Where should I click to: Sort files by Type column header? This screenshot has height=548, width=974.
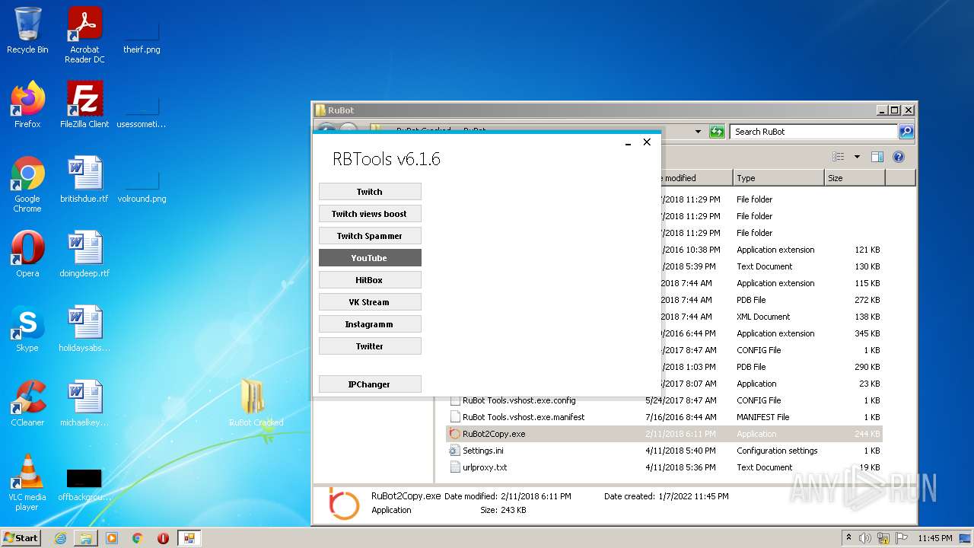point(778,178)
